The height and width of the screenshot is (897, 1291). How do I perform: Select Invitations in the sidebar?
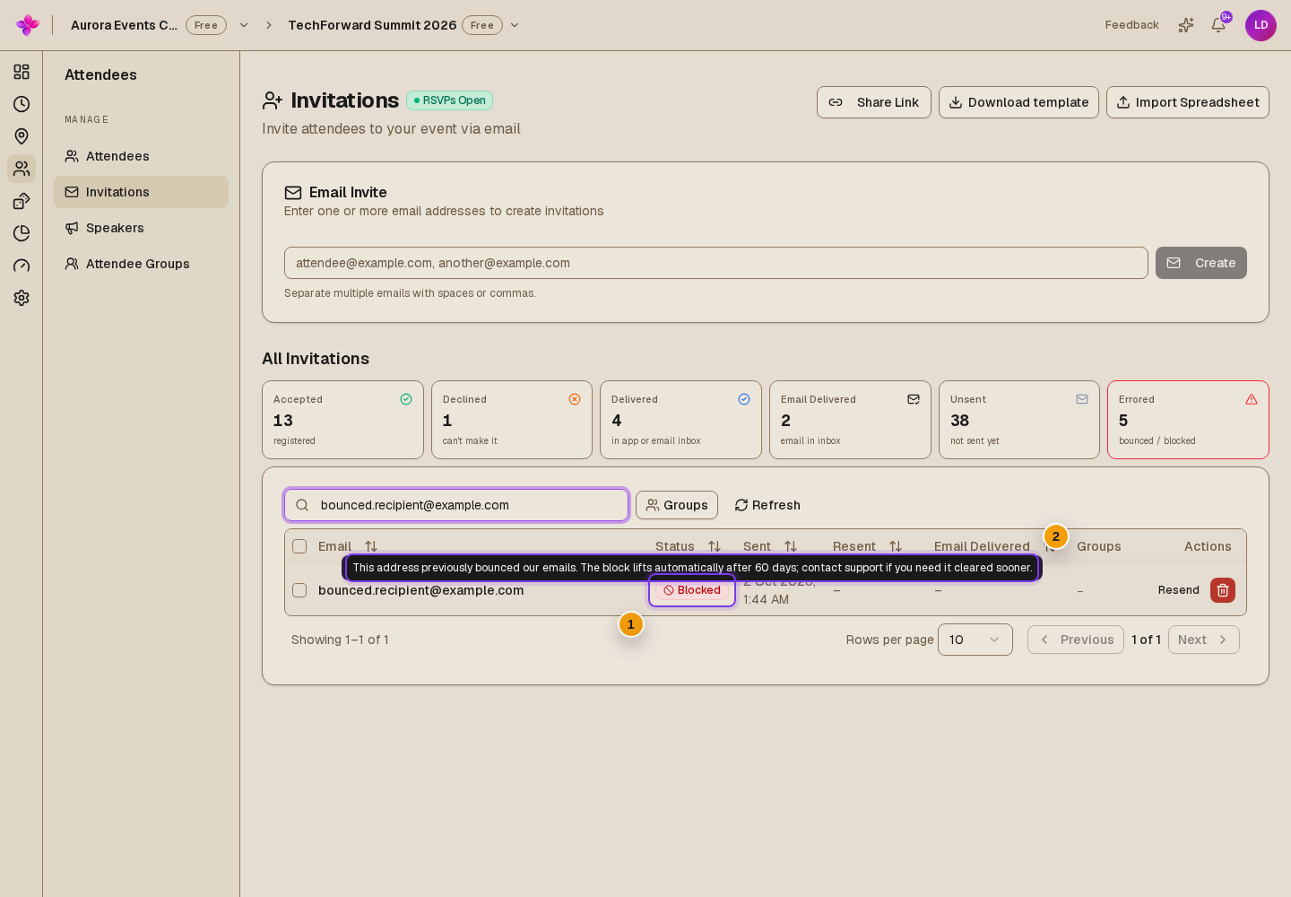141,192
